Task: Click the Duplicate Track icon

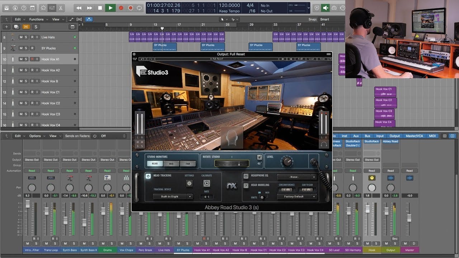Action: click(x=16, y=27)
